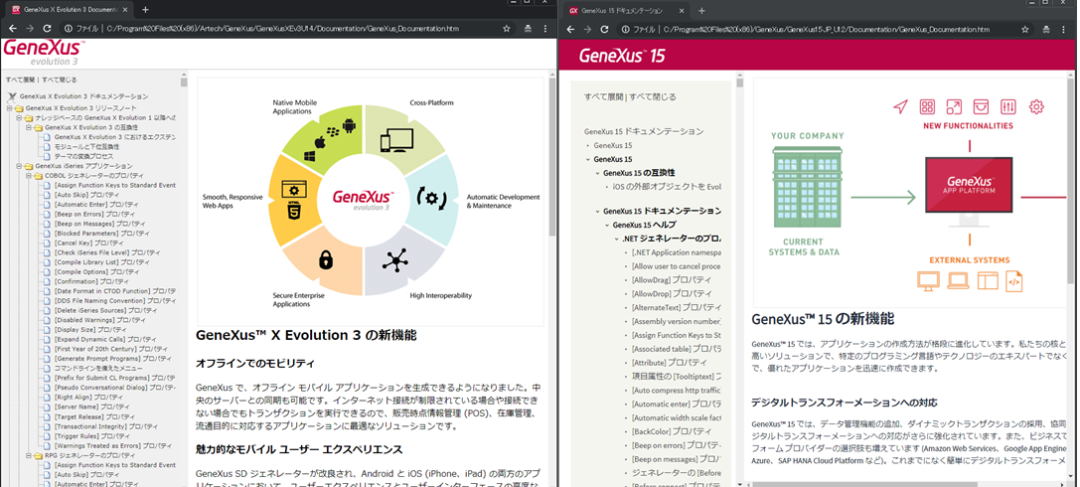Click folder icon beside COBOL ジェネレーターのプロパティ

(x=40, y=176)
